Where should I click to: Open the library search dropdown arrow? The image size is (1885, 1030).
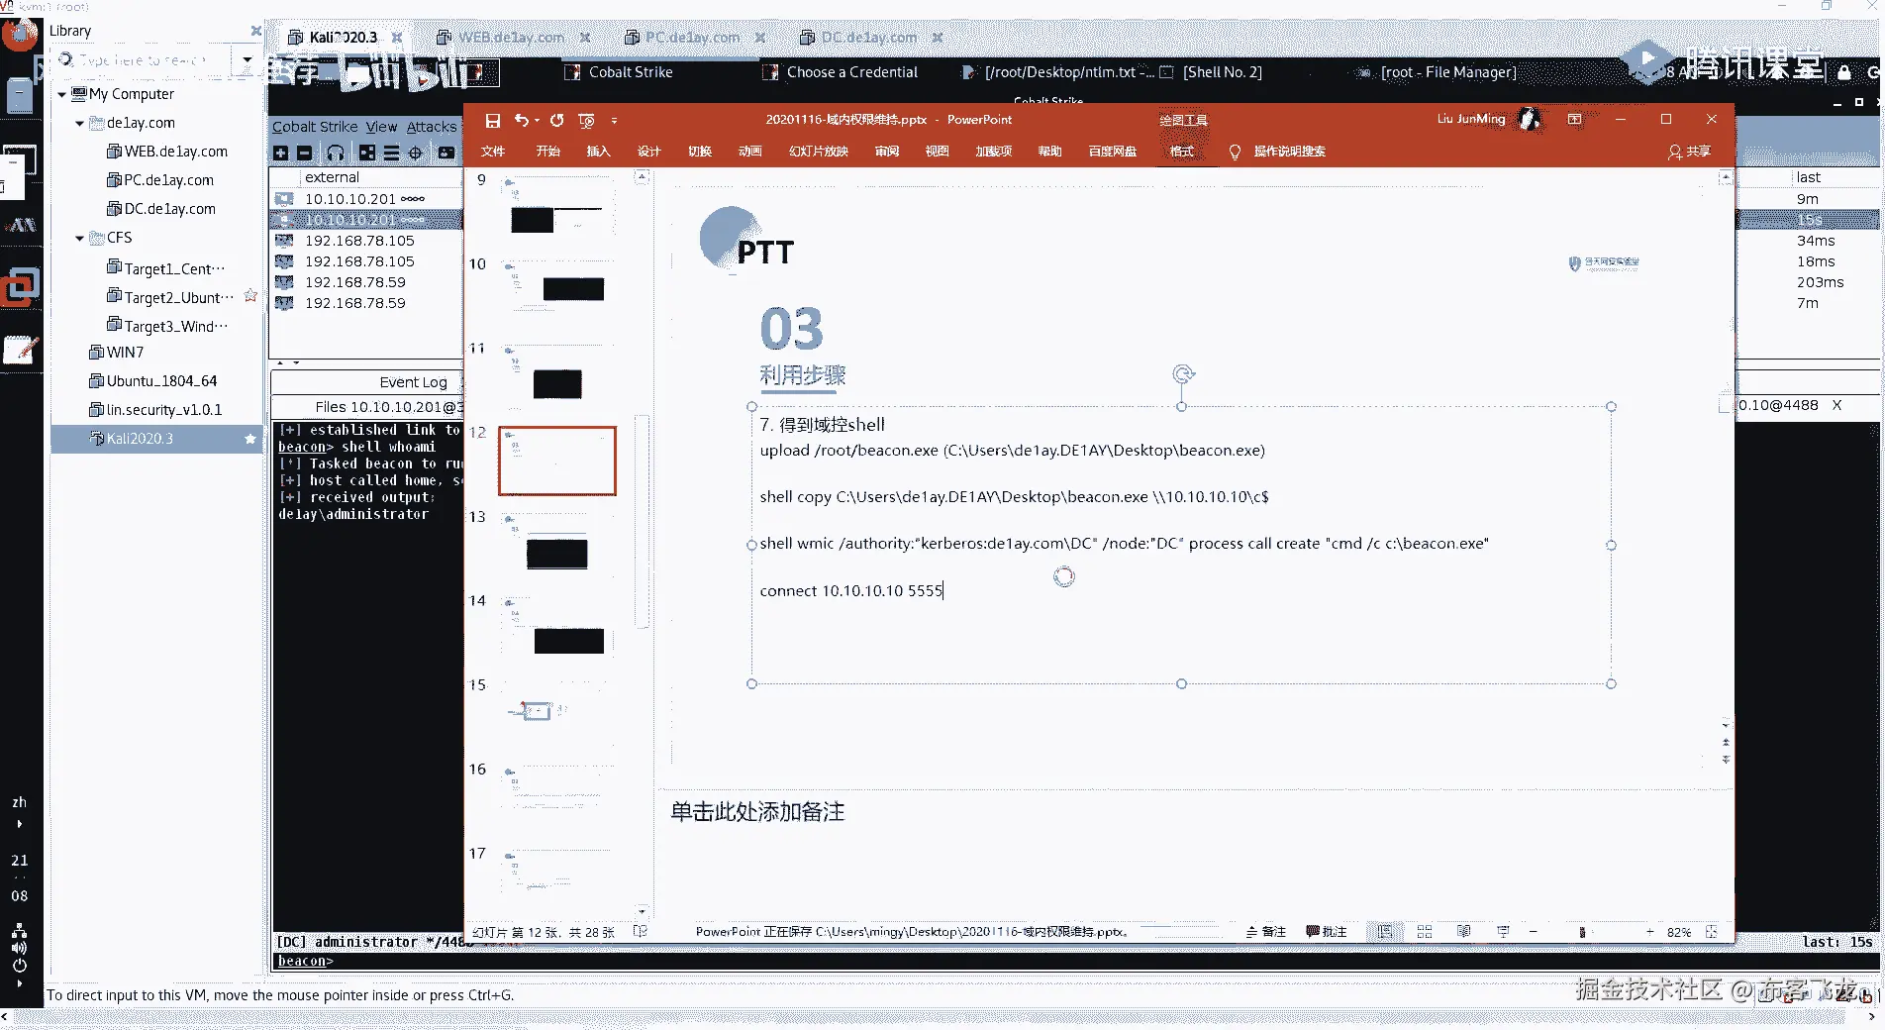[247, 59]
